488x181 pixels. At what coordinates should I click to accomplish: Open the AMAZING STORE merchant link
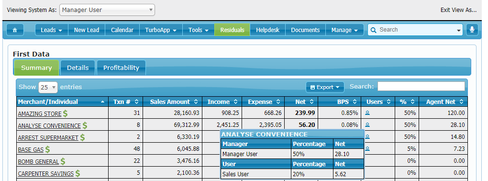click(x=40, y=113)
